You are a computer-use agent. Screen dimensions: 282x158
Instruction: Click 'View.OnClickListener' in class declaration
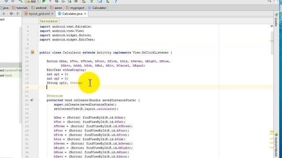pos(151,53)
